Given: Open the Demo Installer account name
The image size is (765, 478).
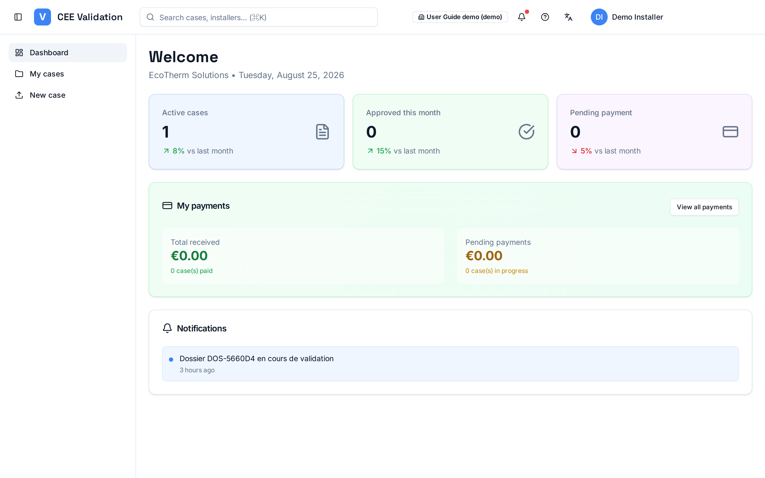Looking at the screenshot, I should coord(637,17).
